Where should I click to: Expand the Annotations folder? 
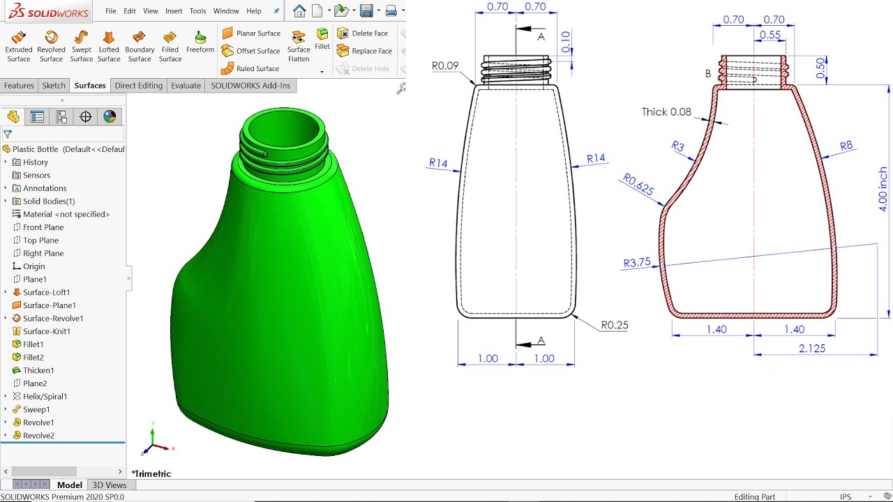(6, 188)
